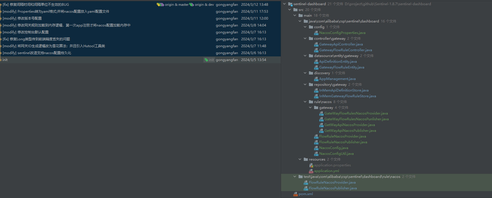The height and width of the screenshot is (198, 492).
Task: Collapse the main folder node
Action: [295, 16]
